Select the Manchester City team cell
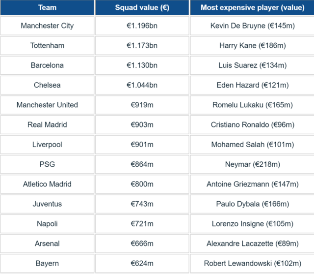This screenshot has width=314, height=274. (47, 26)
